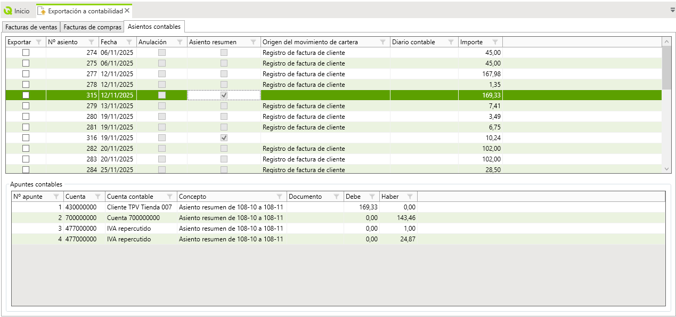Filter by Origen del movimiento de cartera

coord(382,42)
